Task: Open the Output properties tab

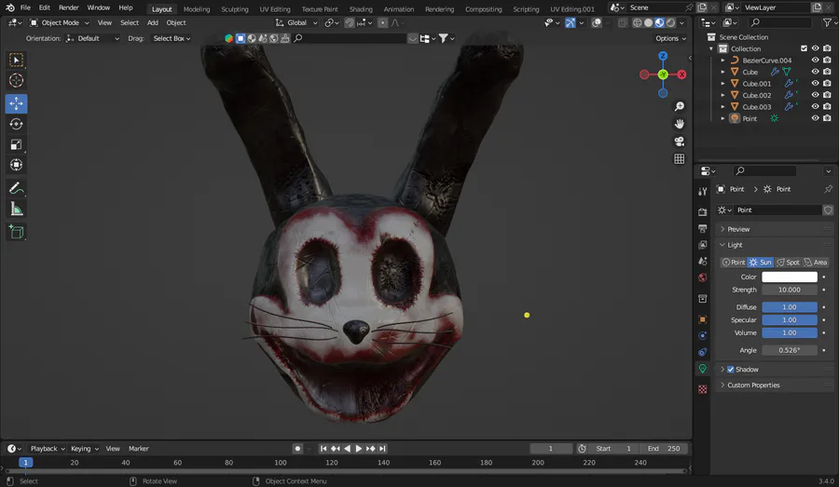Action: point(703,228)
